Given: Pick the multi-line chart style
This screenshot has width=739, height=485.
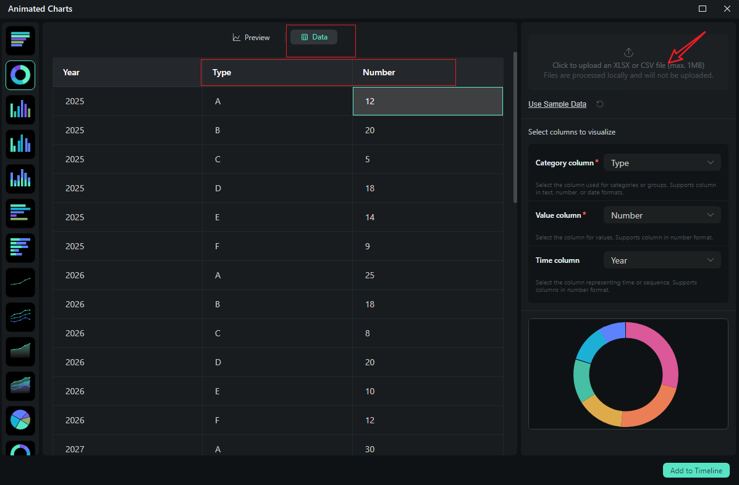Looking at the screenshot, I should tap(20, 317).
